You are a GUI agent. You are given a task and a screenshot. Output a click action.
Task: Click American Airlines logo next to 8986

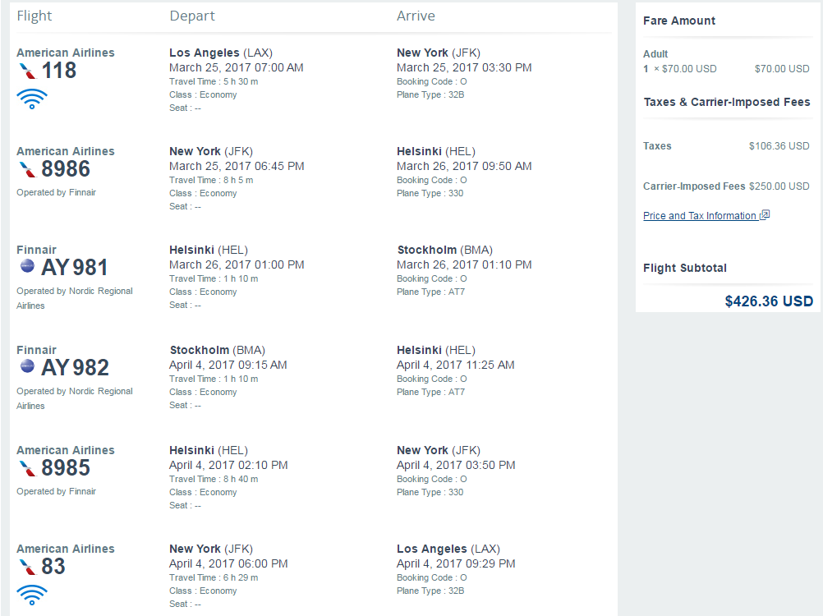(27, 169)
